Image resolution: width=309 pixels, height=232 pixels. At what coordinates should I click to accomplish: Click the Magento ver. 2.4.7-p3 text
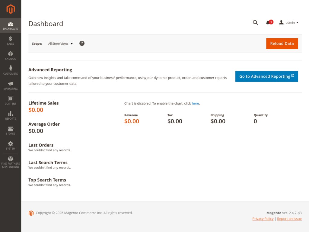click(x=284, y=213)
